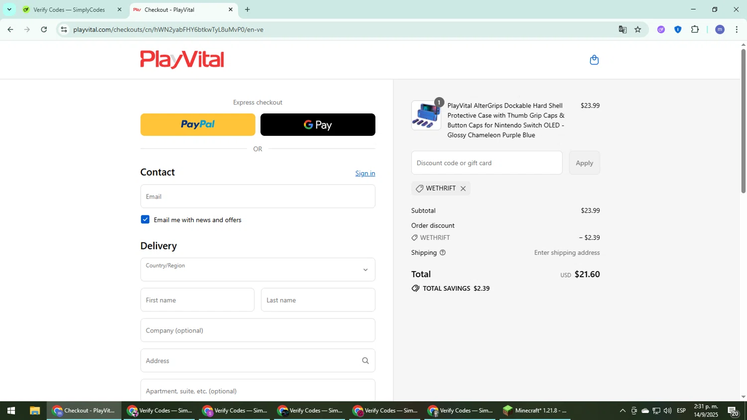Click the forward navigation arrow
The image size is (747, 420).
click(x=27, y=30)
